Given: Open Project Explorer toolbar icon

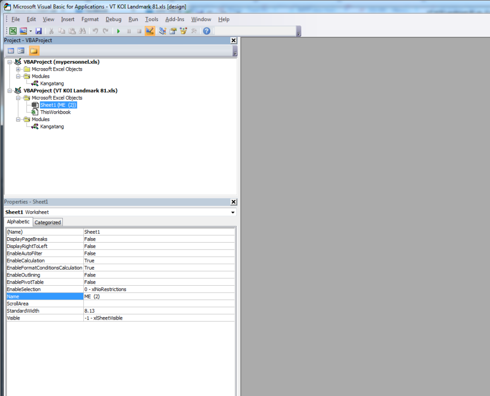Looking at the screenshot, I should pyautogui.click(x=163, y=31).
